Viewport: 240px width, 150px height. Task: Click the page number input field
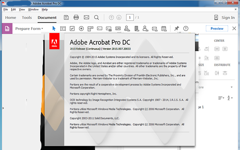[130, 17]
